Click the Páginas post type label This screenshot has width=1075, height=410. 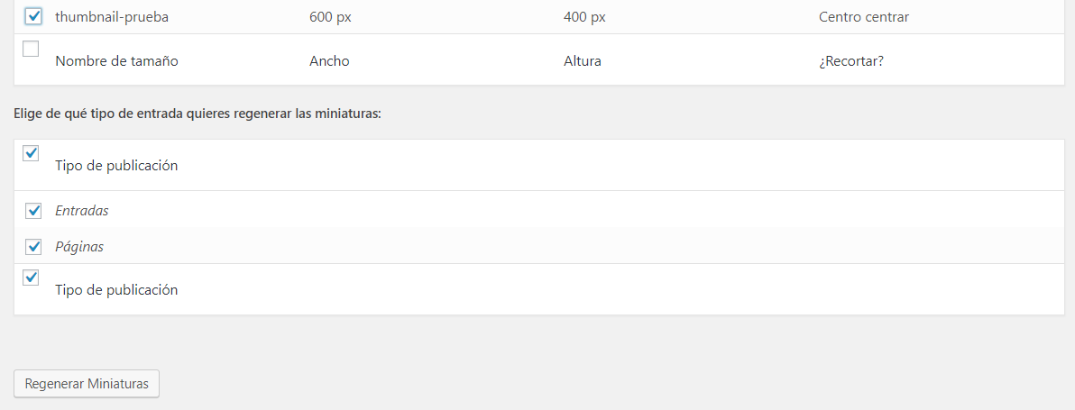coord(79,246)
